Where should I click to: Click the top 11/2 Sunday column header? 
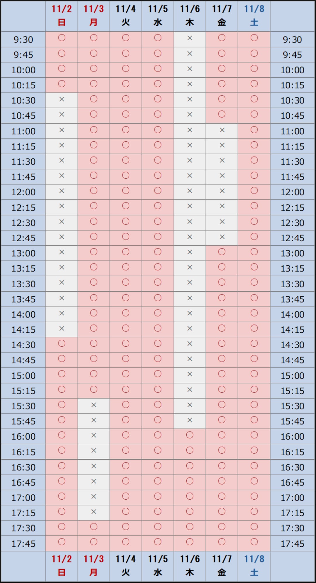tap(62, 16)
